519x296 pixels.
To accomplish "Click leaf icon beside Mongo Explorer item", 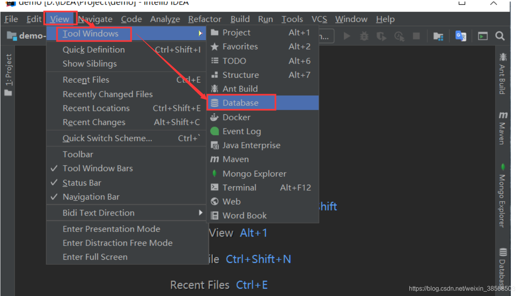I will (x=215, y=173).
